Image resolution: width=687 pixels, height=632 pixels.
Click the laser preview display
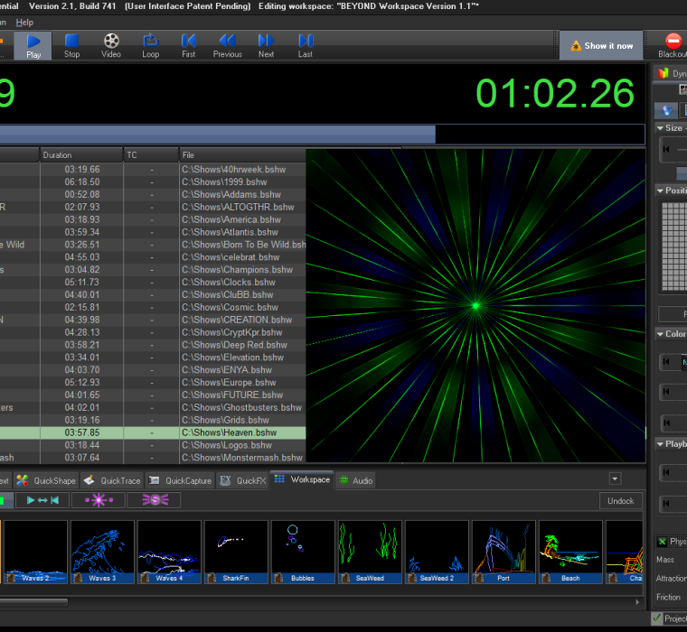(475, 305)
